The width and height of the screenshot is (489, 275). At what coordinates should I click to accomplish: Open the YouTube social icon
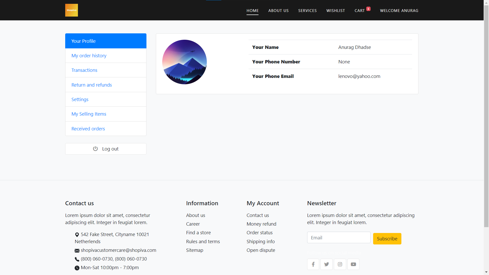(353, 264)
